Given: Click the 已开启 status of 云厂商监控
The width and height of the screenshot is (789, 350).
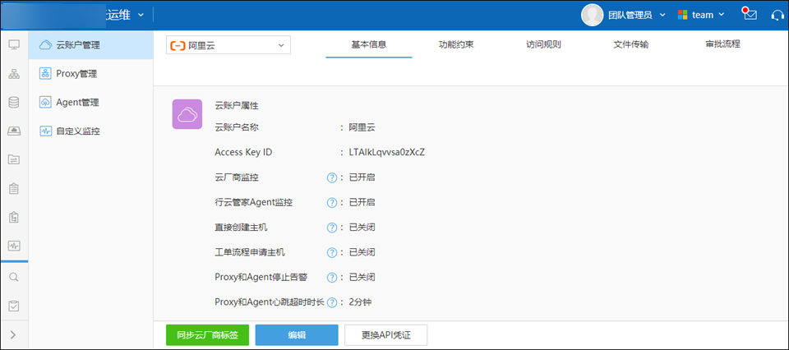Looking at the screenshot, I should tap(362, 177).
